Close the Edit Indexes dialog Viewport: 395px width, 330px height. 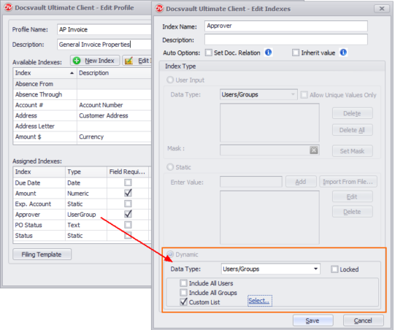[x=382, y=9]
